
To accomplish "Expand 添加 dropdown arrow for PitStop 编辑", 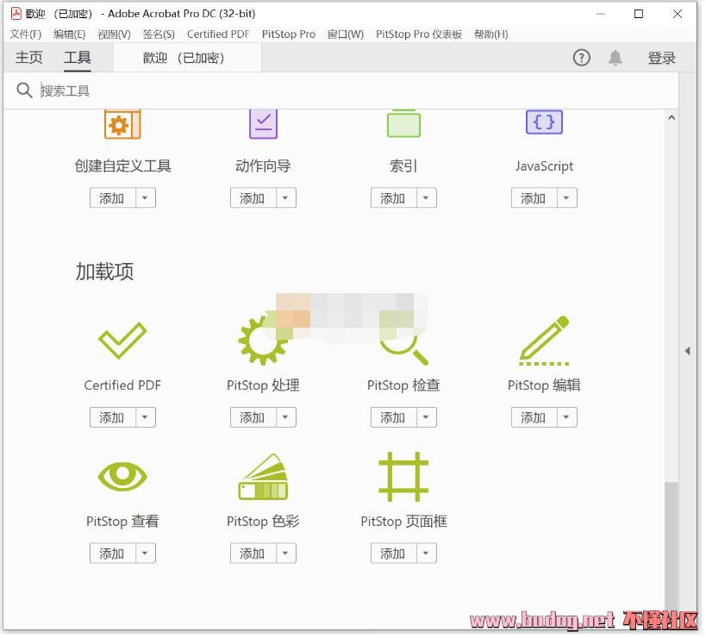I will click(566, 417).
